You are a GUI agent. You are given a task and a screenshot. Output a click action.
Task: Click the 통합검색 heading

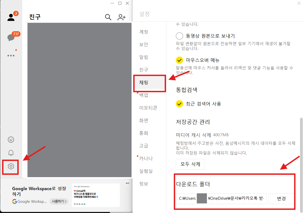187,90
